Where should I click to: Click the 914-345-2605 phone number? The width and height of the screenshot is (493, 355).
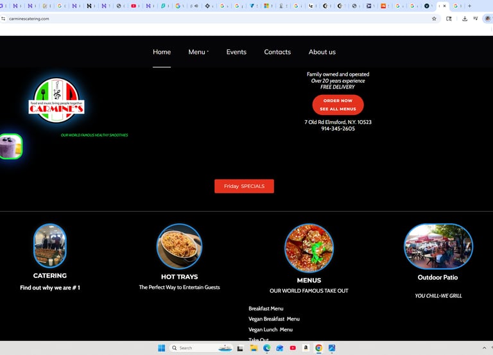[x=338, y=128]
